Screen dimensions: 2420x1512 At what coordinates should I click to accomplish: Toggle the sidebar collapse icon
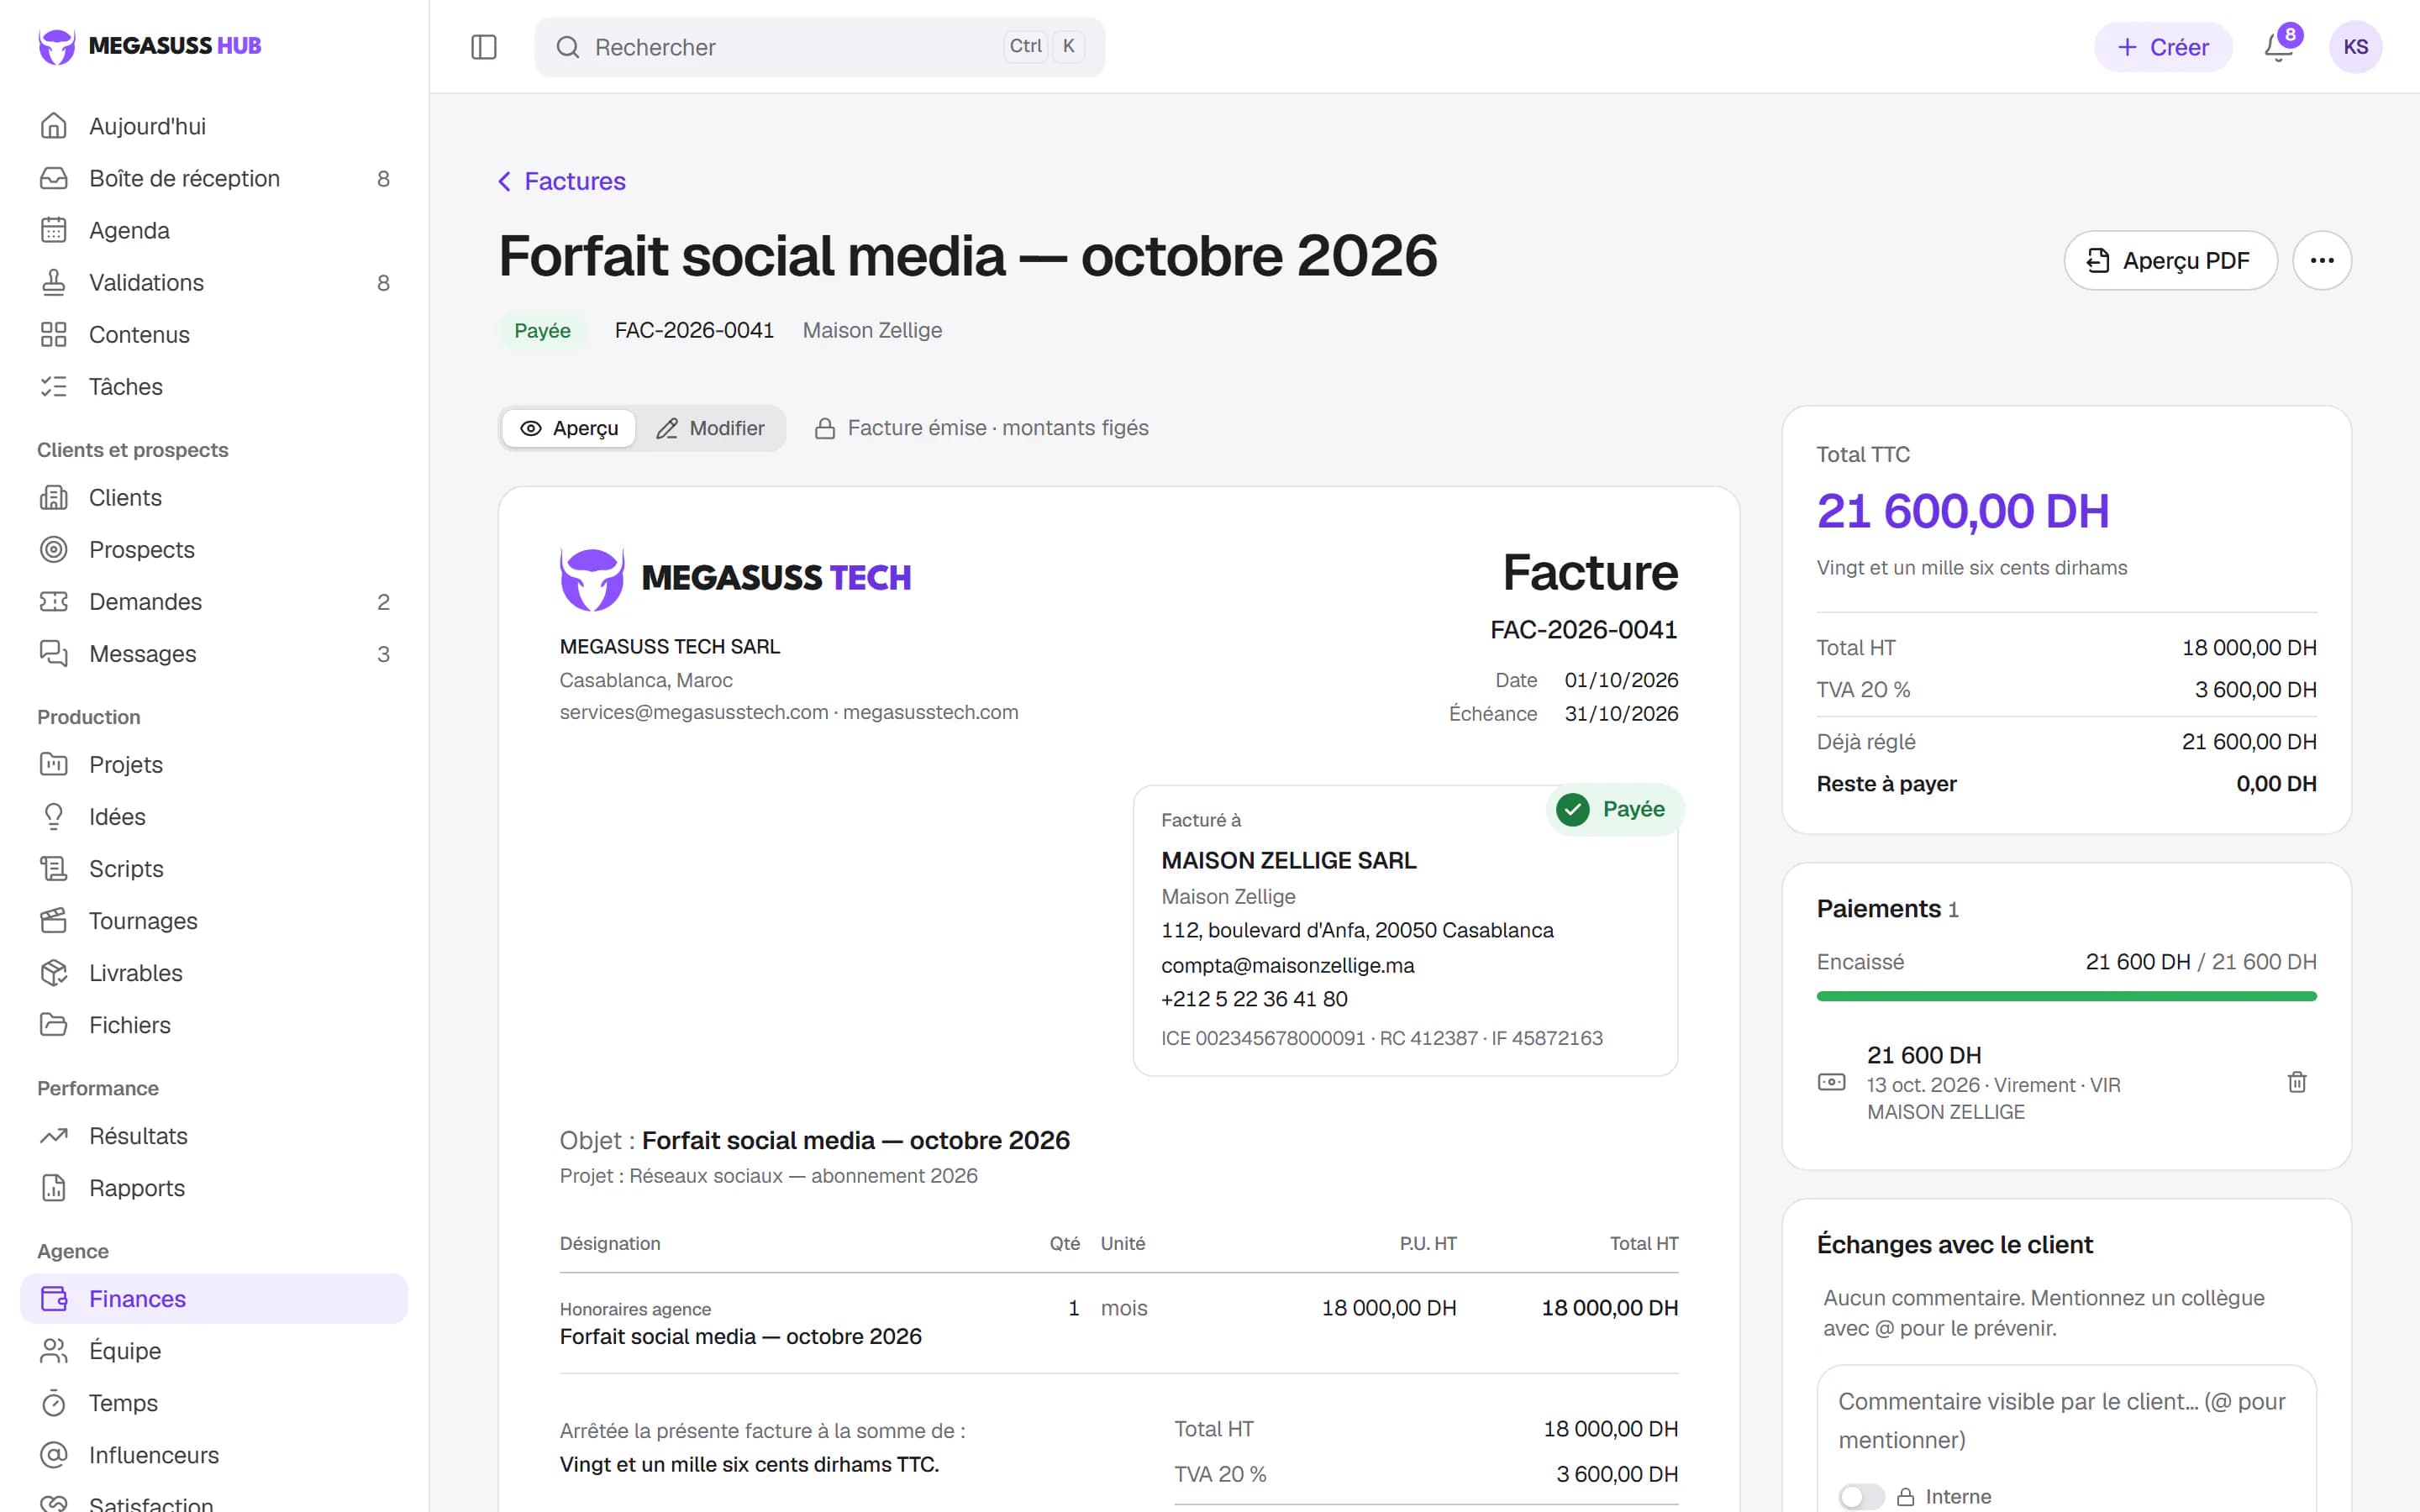[483, 47]
